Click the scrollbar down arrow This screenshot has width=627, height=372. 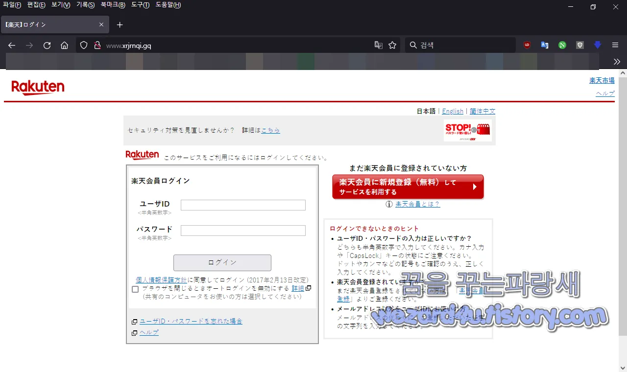click(x=623, y=368)
